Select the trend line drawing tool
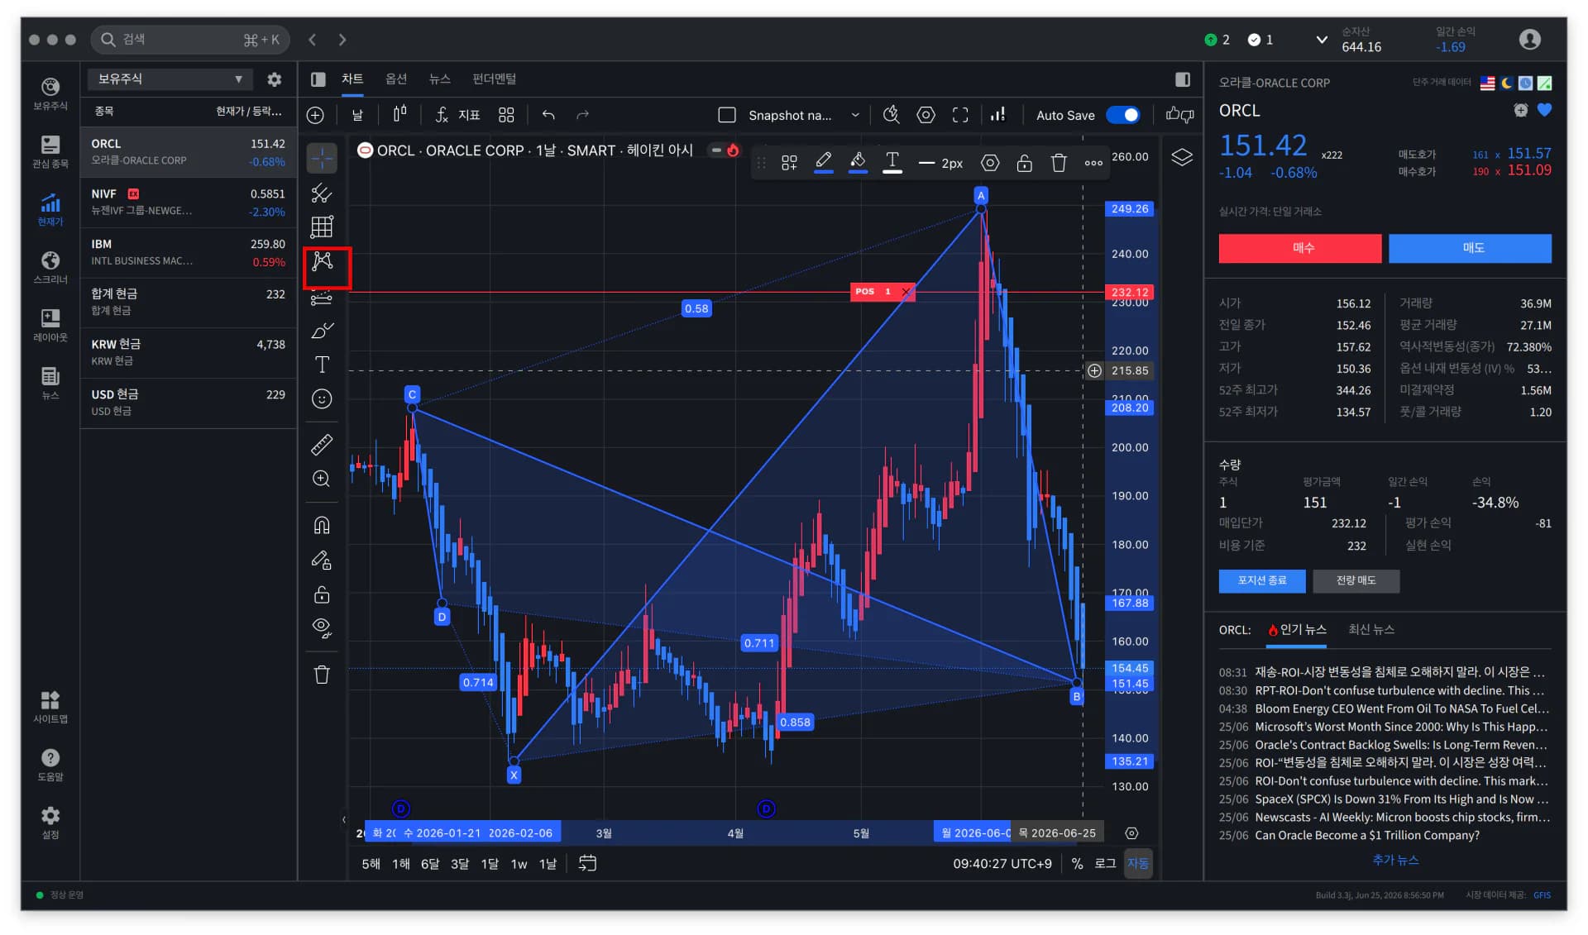 coord(322,193)
